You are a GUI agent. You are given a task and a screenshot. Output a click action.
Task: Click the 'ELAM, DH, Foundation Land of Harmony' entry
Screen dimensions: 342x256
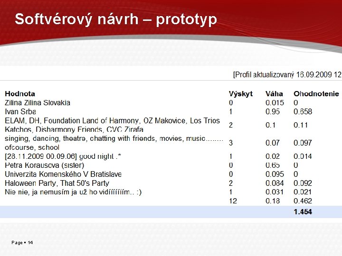(112, 125)
